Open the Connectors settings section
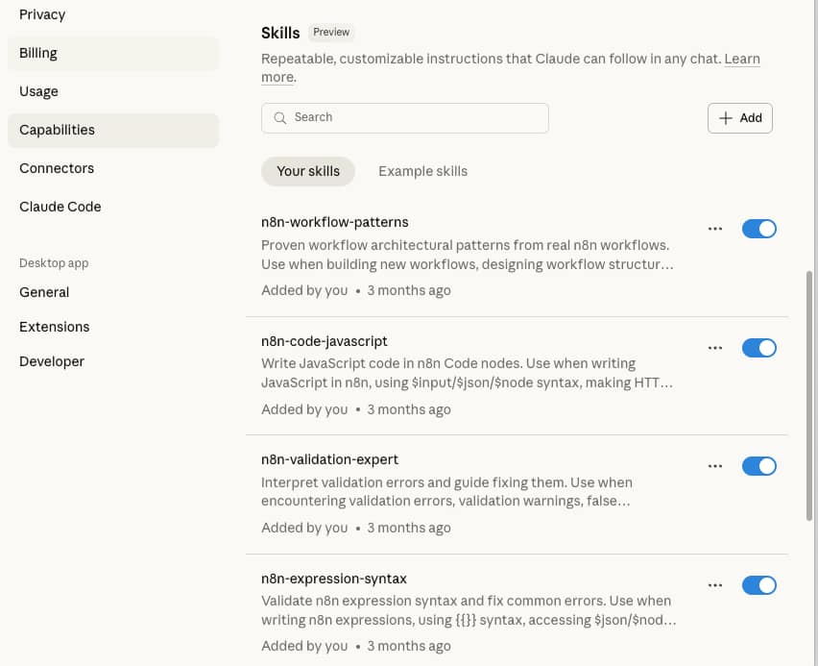Viewport: 818px width, 666px height. (57, 168)
